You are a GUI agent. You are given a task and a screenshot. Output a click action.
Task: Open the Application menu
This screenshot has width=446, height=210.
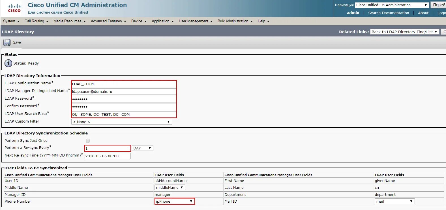click(163, 21)
